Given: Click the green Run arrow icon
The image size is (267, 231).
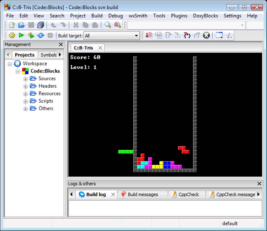Looking at the screenshot, I should pyautogui.click(x=21, y=35).
